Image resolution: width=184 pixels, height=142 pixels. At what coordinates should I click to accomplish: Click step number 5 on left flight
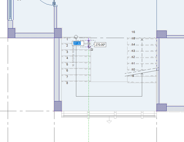coord(67,64)
